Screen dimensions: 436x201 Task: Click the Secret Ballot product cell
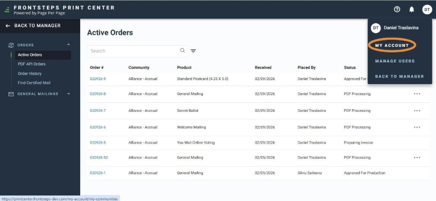click(x=188, y=110)
